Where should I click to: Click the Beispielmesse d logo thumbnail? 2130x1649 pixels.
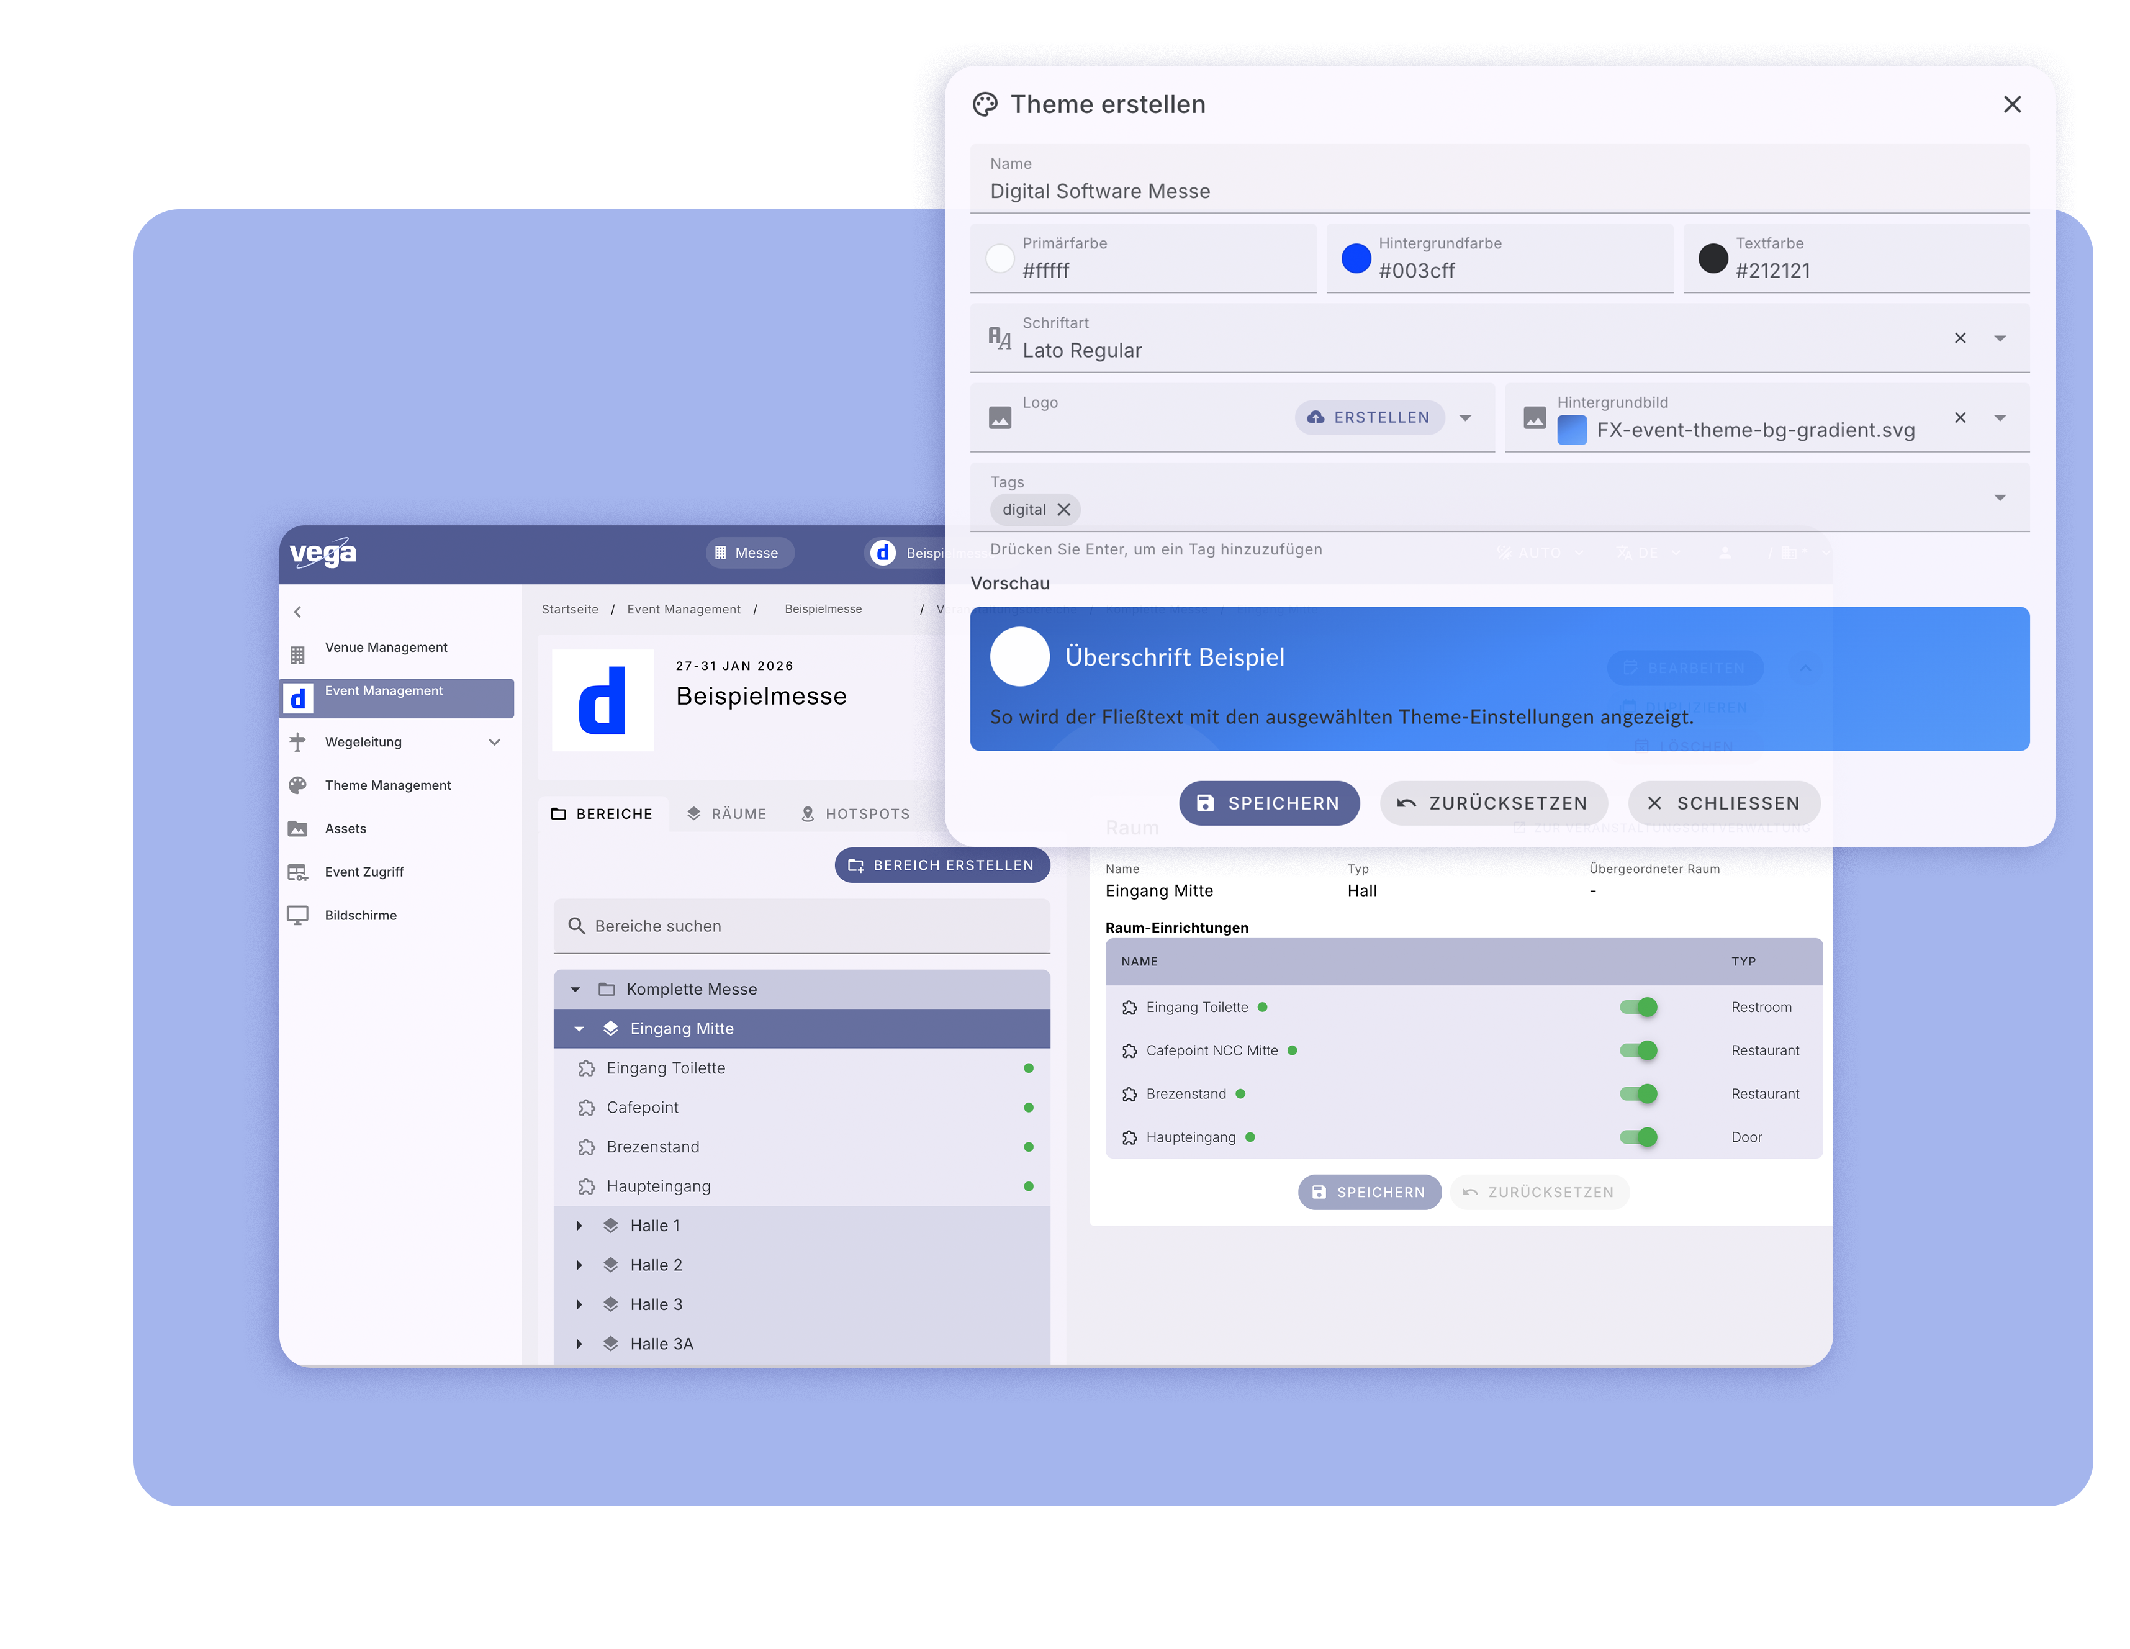point(603,700)
